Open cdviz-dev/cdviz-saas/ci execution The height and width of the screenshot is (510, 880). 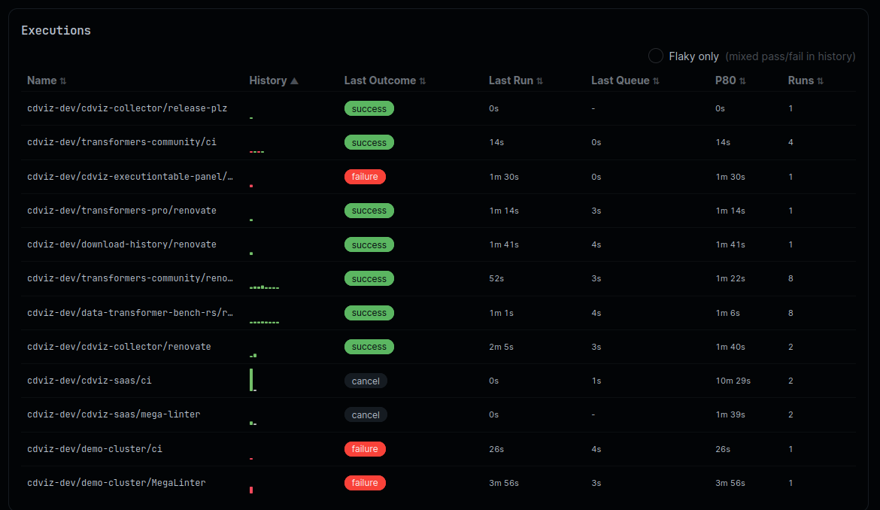coord(90,381)
